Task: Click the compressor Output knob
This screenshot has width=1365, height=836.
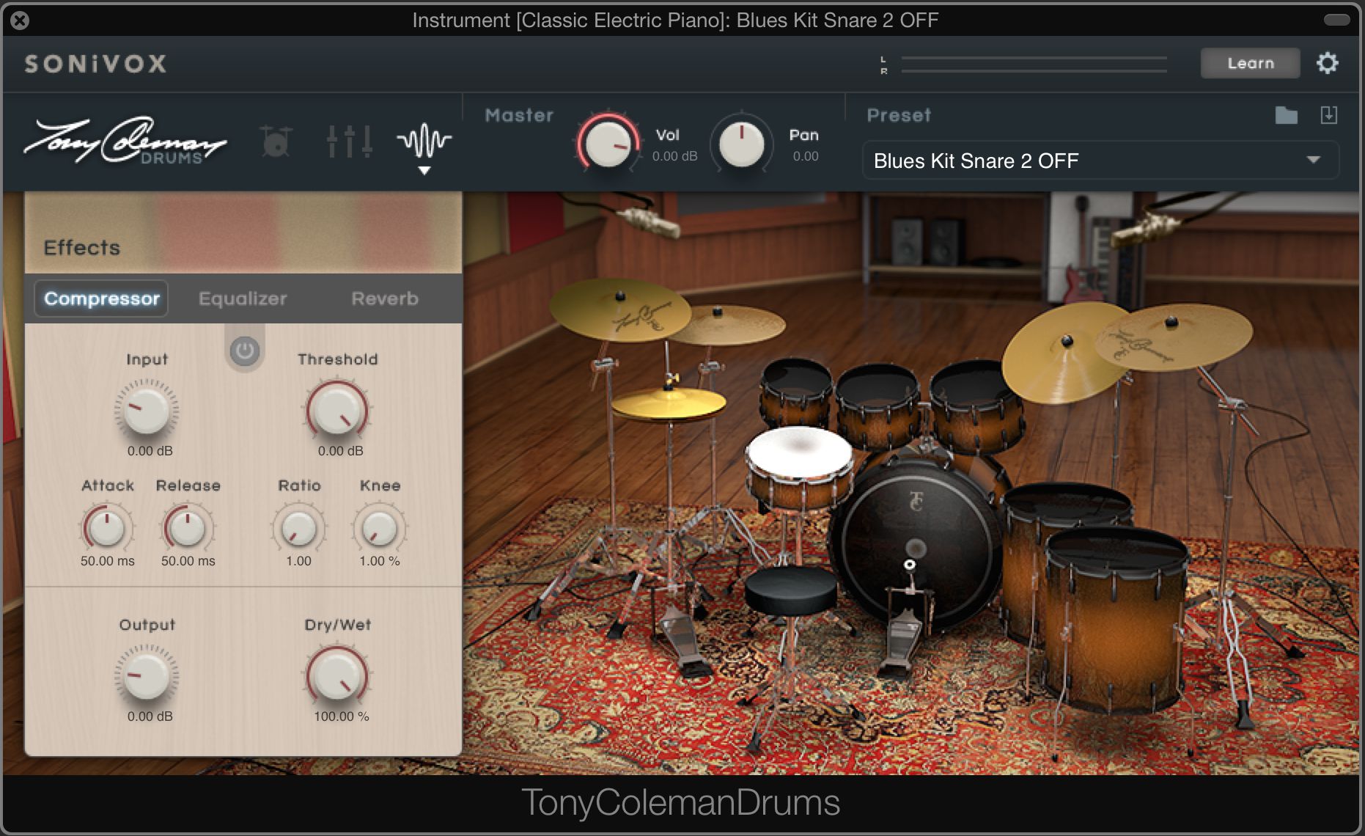Action: pyautogui.click(x=147, y=676)
